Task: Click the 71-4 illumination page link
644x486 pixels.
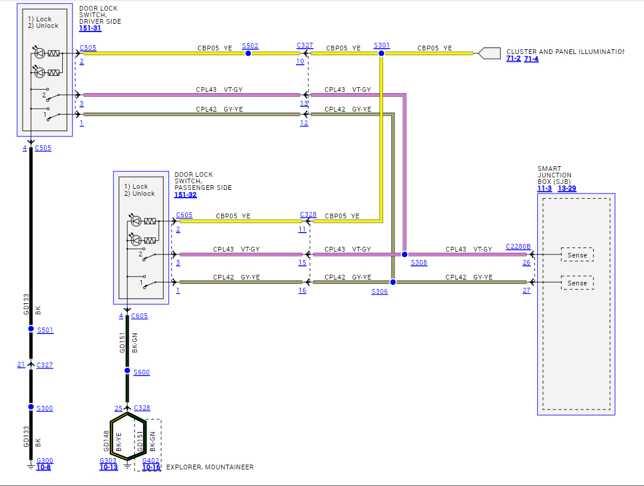Action: 531,59
